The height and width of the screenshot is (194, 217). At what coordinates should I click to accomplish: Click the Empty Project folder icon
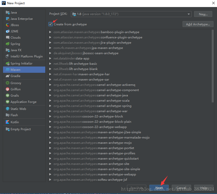pos(8,129)
